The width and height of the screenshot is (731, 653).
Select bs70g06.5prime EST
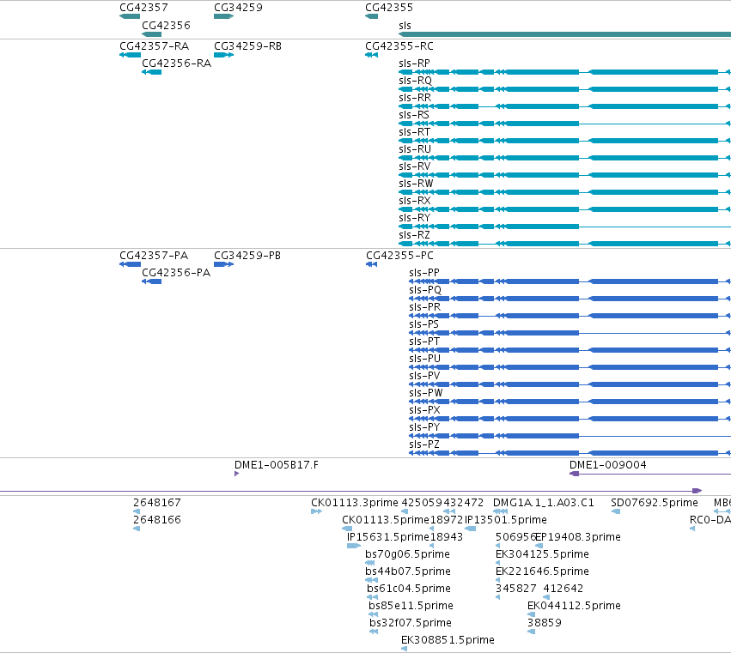click(407, 554)
